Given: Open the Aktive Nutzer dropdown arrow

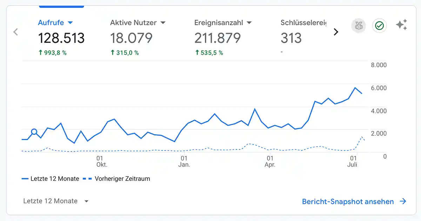Looking at the screenshot, I should pyautogui.click(x=163, y=23).
